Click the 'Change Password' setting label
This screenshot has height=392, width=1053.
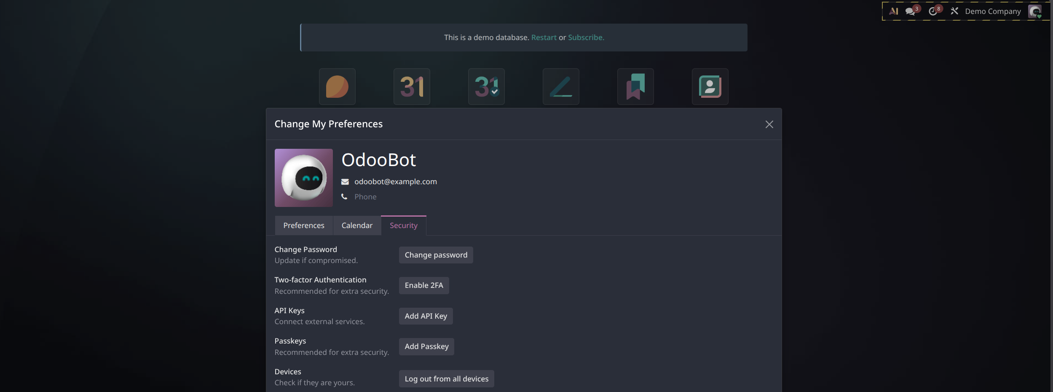[x=306, y=250]
